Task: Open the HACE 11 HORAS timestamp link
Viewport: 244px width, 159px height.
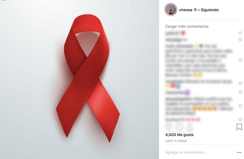Action: pyautogui.click(x=176, y=141)
